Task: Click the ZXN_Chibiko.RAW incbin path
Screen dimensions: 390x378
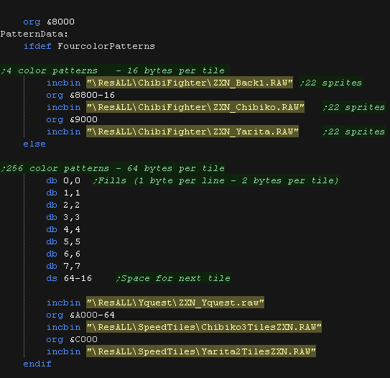Action: (x=195, y=107)
